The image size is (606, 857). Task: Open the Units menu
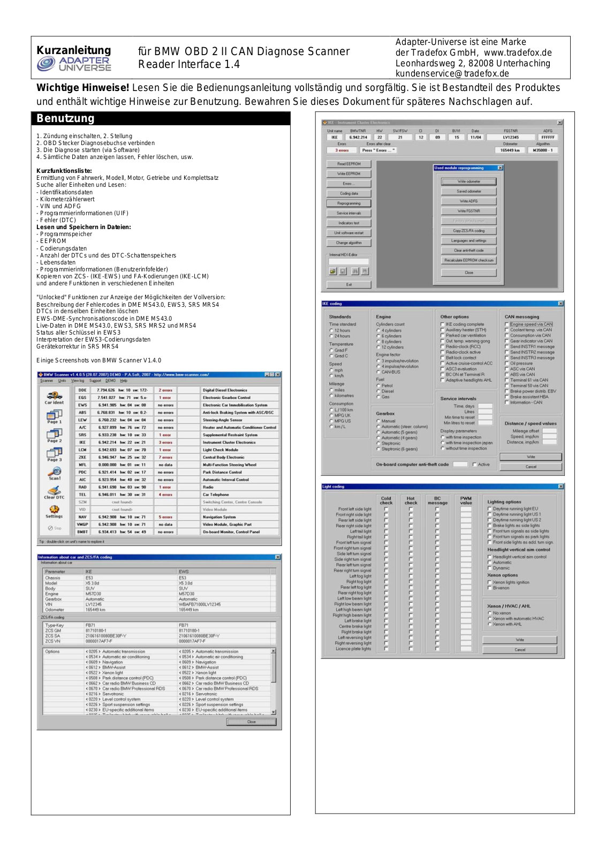point(62,381)
